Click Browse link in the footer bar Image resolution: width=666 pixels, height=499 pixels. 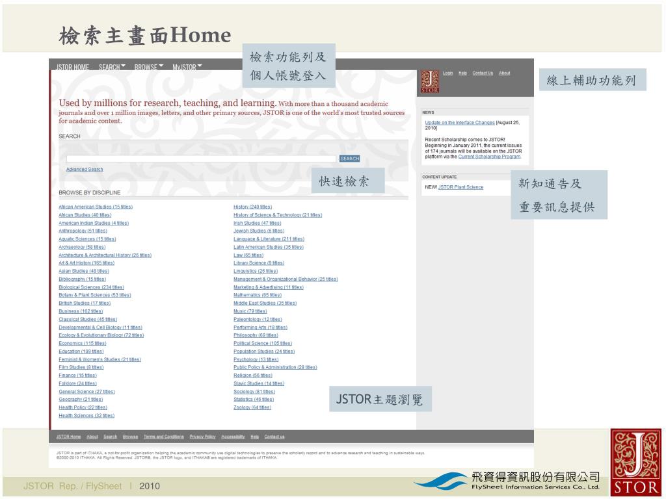pyautogui.click(x=130, y=437)
